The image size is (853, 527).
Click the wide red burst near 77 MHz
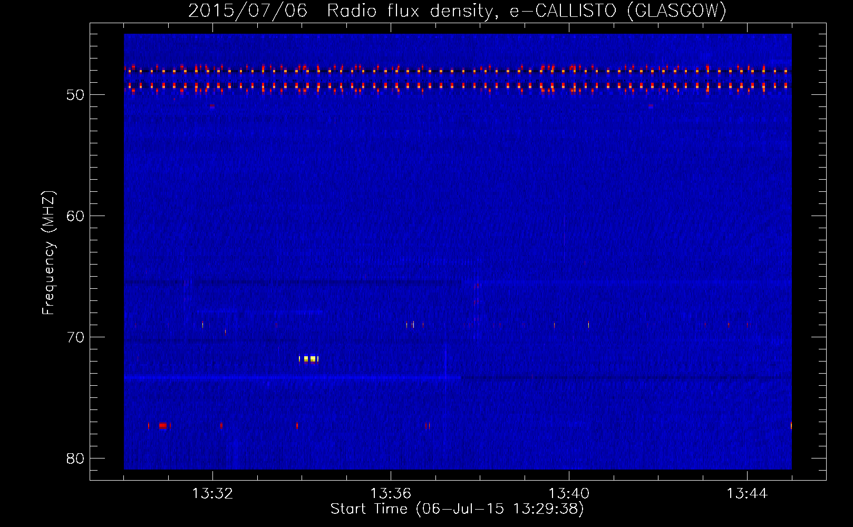point(163,425)
